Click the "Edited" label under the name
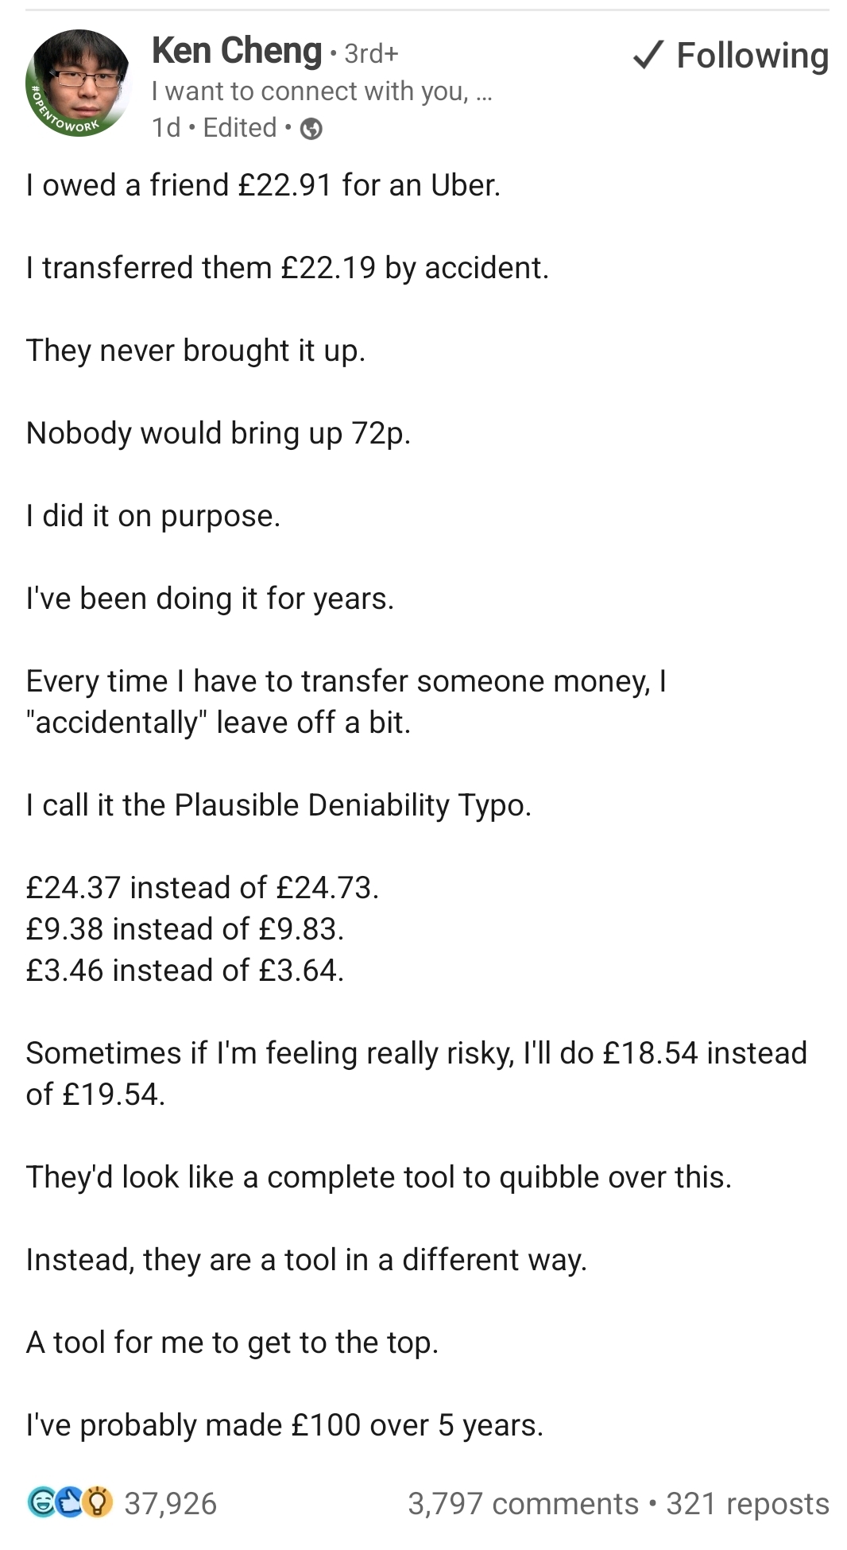 (x=239, y=127)
